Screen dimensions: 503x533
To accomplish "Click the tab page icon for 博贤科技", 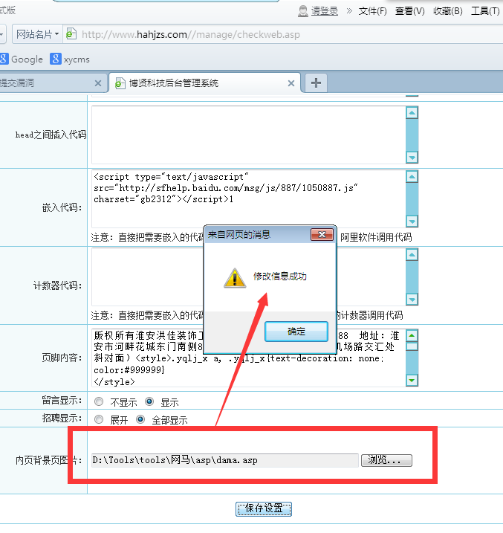I will pos(120,83).
